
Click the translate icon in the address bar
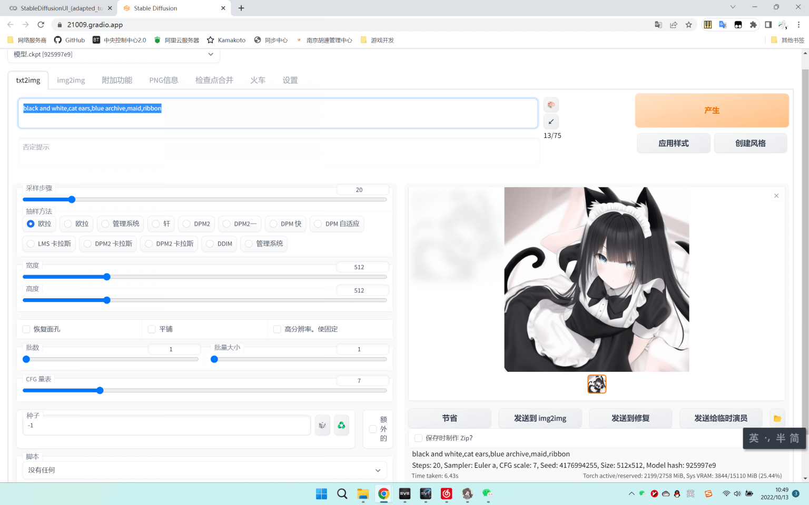click(x=658, y=24)
